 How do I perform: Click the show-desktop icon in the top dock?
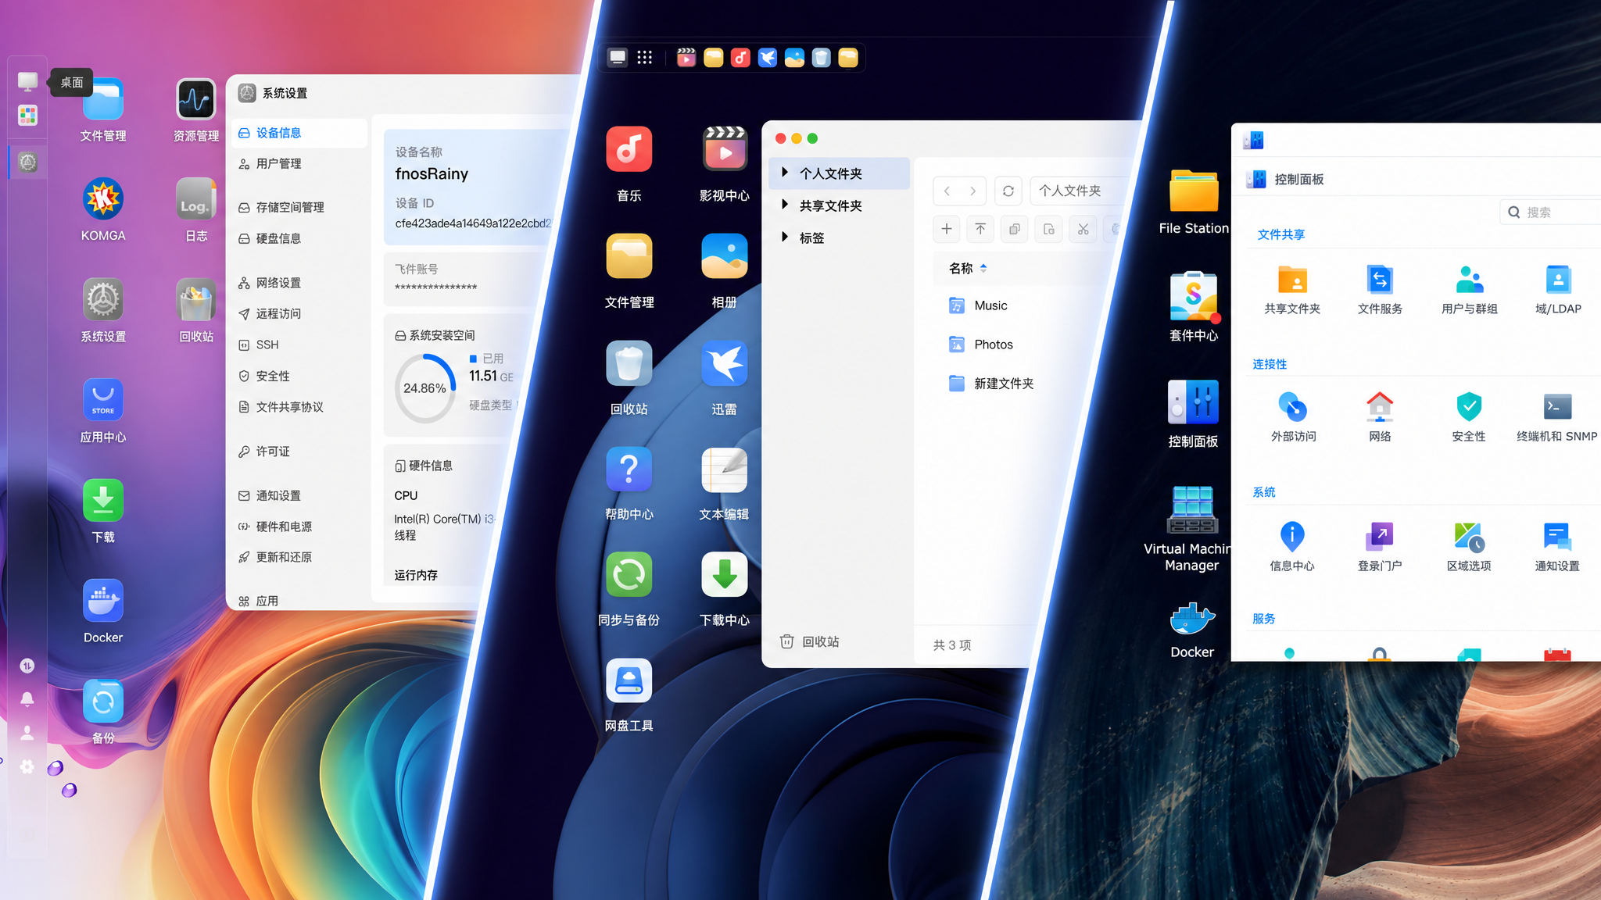point(618,57)
